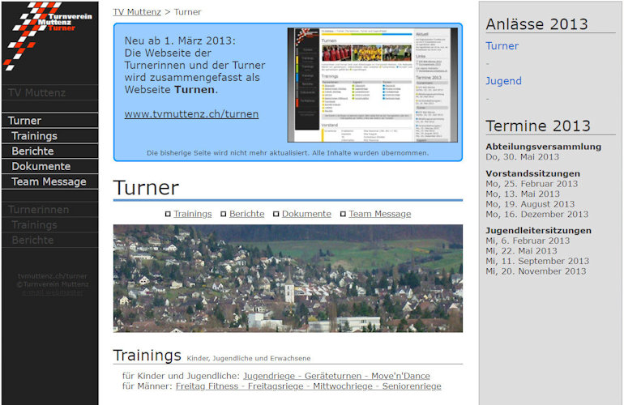624x405 pixels.
Task: Click the date Mo, 16. Dezember 2013
Action: click(x=536, y=215)
